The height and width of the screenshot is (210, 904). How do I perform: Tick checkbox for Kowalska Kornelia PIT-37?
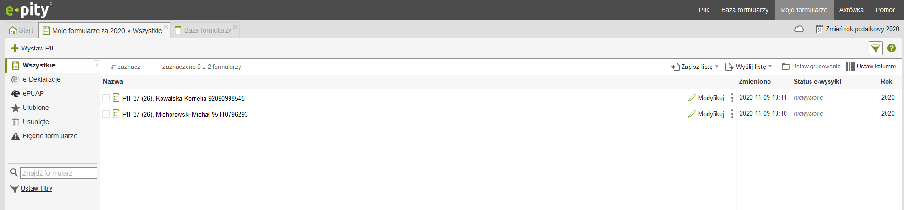pyautogui.click(x=106, y=98)
